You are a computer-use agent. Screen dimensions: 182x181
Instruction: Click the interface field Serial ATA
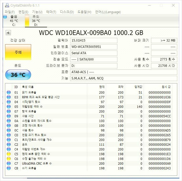tap(94, 53)
